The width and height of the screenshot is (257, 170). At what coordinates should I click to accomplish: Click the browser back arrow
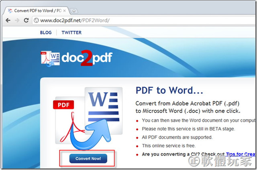point(8,20)
